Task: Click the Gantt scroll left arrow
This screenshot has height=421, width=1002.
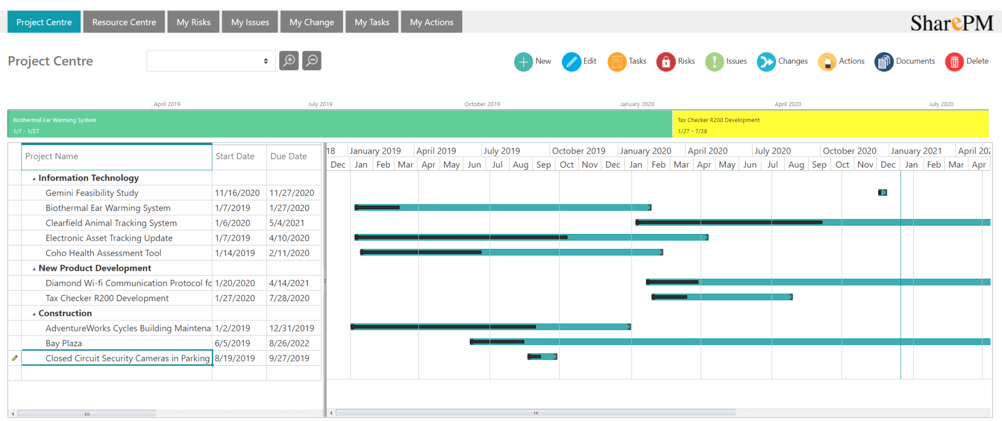Action: pyautogui.click(x=331, y=413)
